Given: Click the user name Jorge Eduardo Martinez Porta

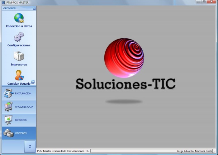Looking at the screenshot, I should pos(194,151).
